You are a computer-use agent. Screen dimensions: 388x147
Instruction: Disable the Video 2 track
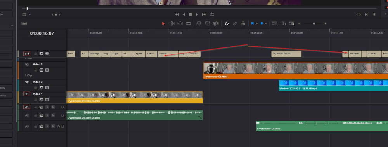point(47,88)
